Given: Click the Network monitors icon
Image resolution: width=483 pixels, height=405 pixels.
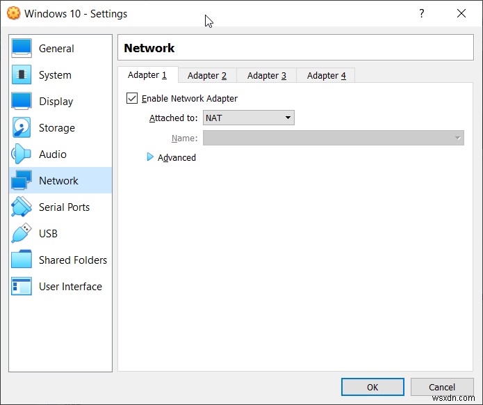Looking at the screenshot, I should point(22,180).
